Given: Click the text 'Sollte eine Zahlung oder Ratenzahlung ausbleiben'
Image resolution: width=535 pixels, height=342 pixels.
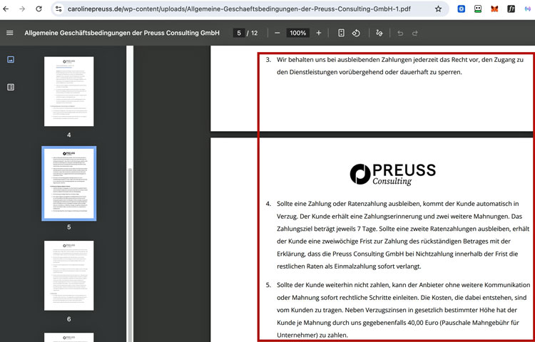Looking at the screenshot, I should tap(349, 204).
